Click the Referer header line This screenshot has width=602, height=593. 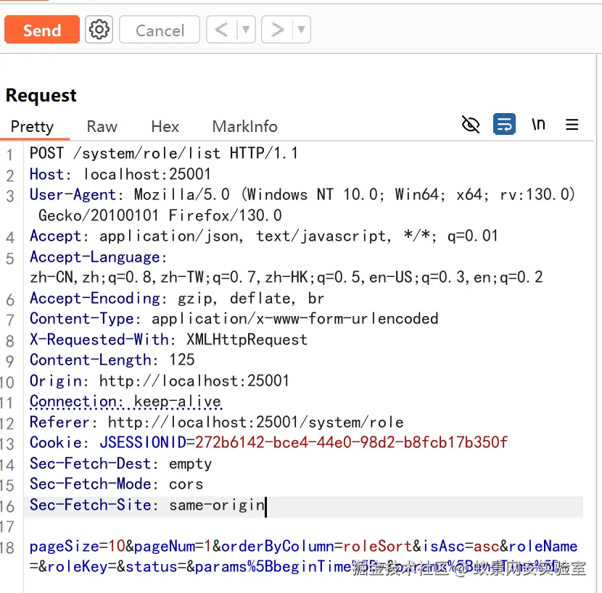[x=217, y=422]
